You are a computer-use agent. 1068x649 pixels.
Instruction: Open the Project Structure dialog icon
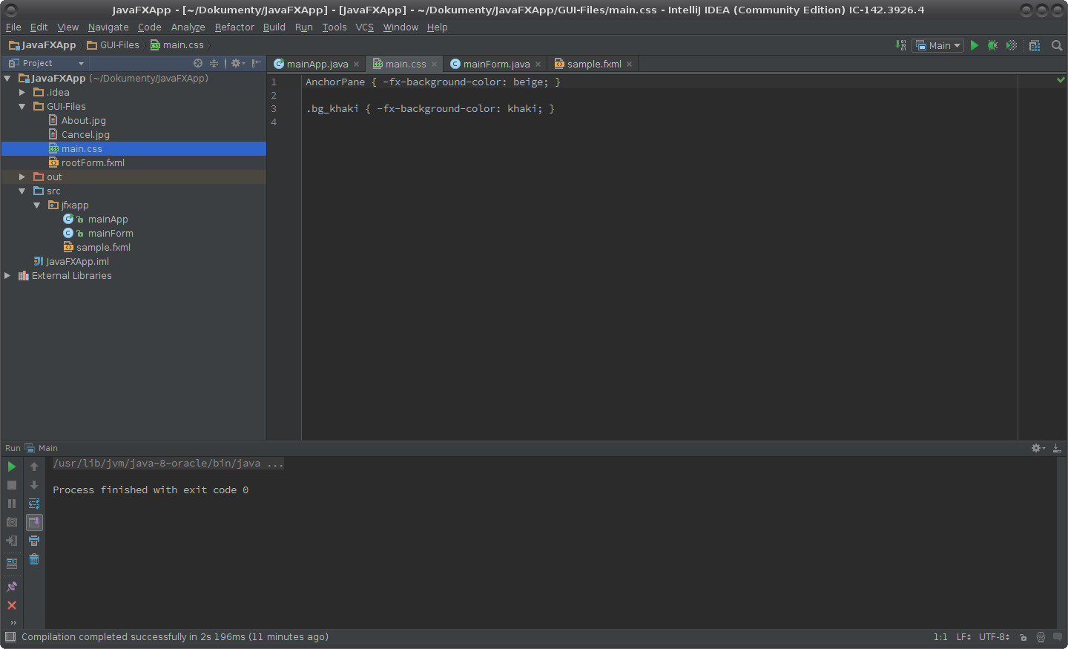click(1035, 45)
